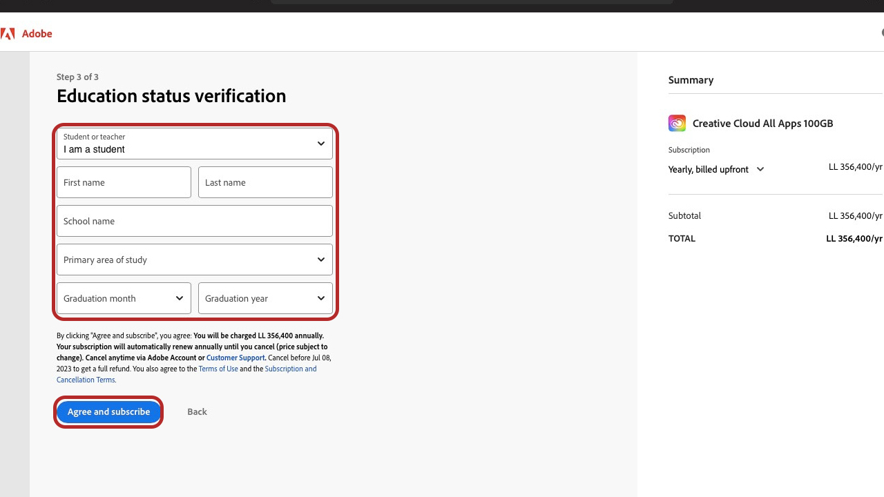Image resolution: width=884 pixels, height=497 pixels.
Task: Click the School name input field
Action: point(195,221)
